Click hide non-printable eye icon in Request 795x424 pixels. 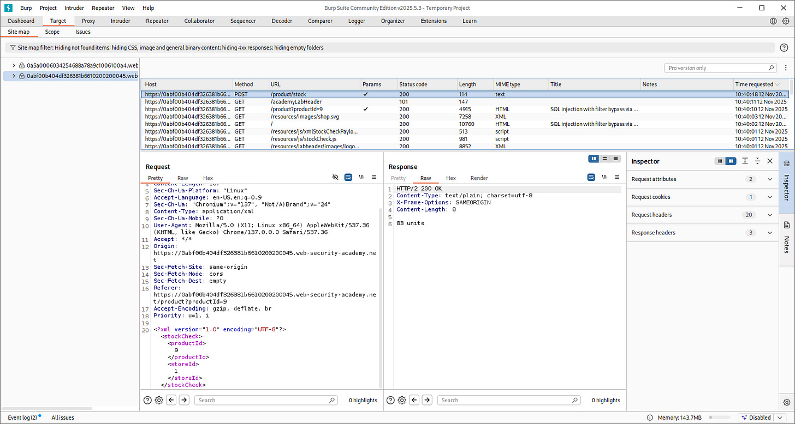pos(335,178)
